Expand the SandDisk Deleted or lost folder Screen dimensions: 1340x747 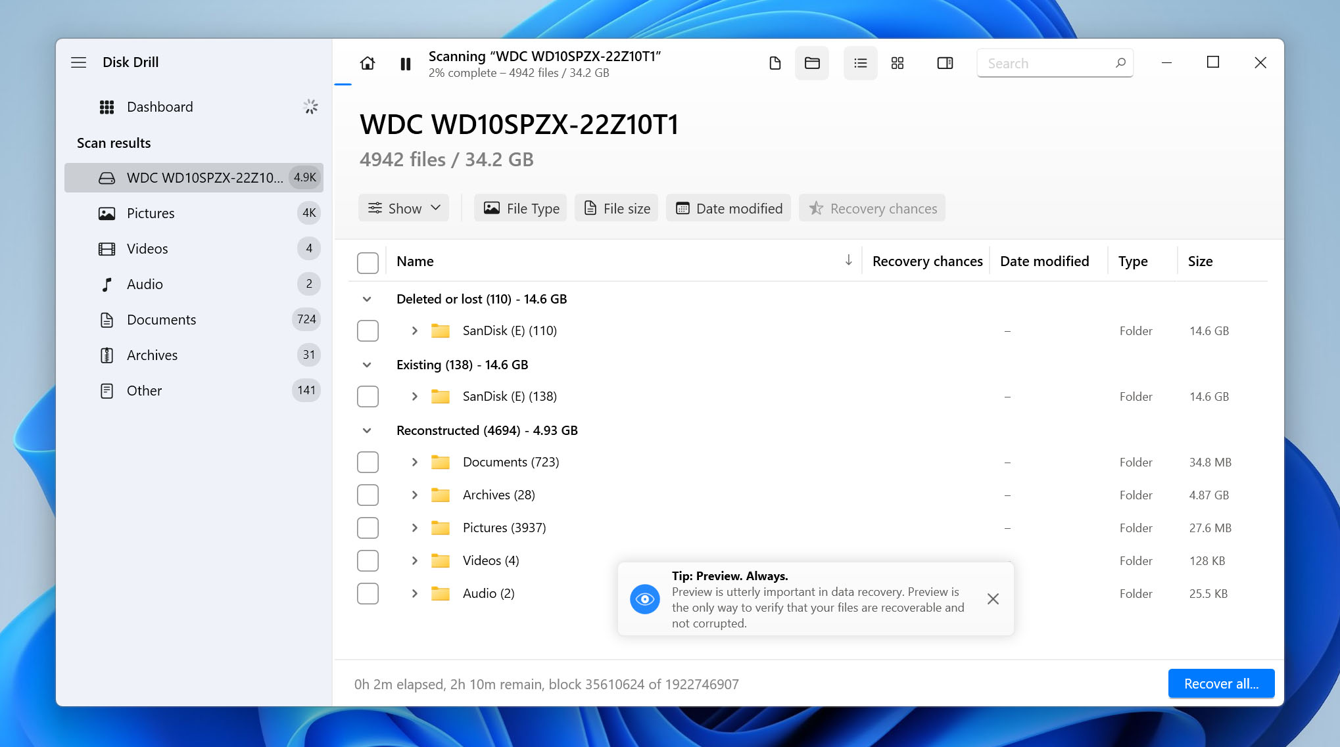pyautogui.click(x=412, y=330)
